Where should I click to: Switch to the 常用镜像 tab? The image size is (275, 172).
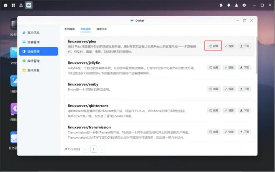[x=85, y=29]
